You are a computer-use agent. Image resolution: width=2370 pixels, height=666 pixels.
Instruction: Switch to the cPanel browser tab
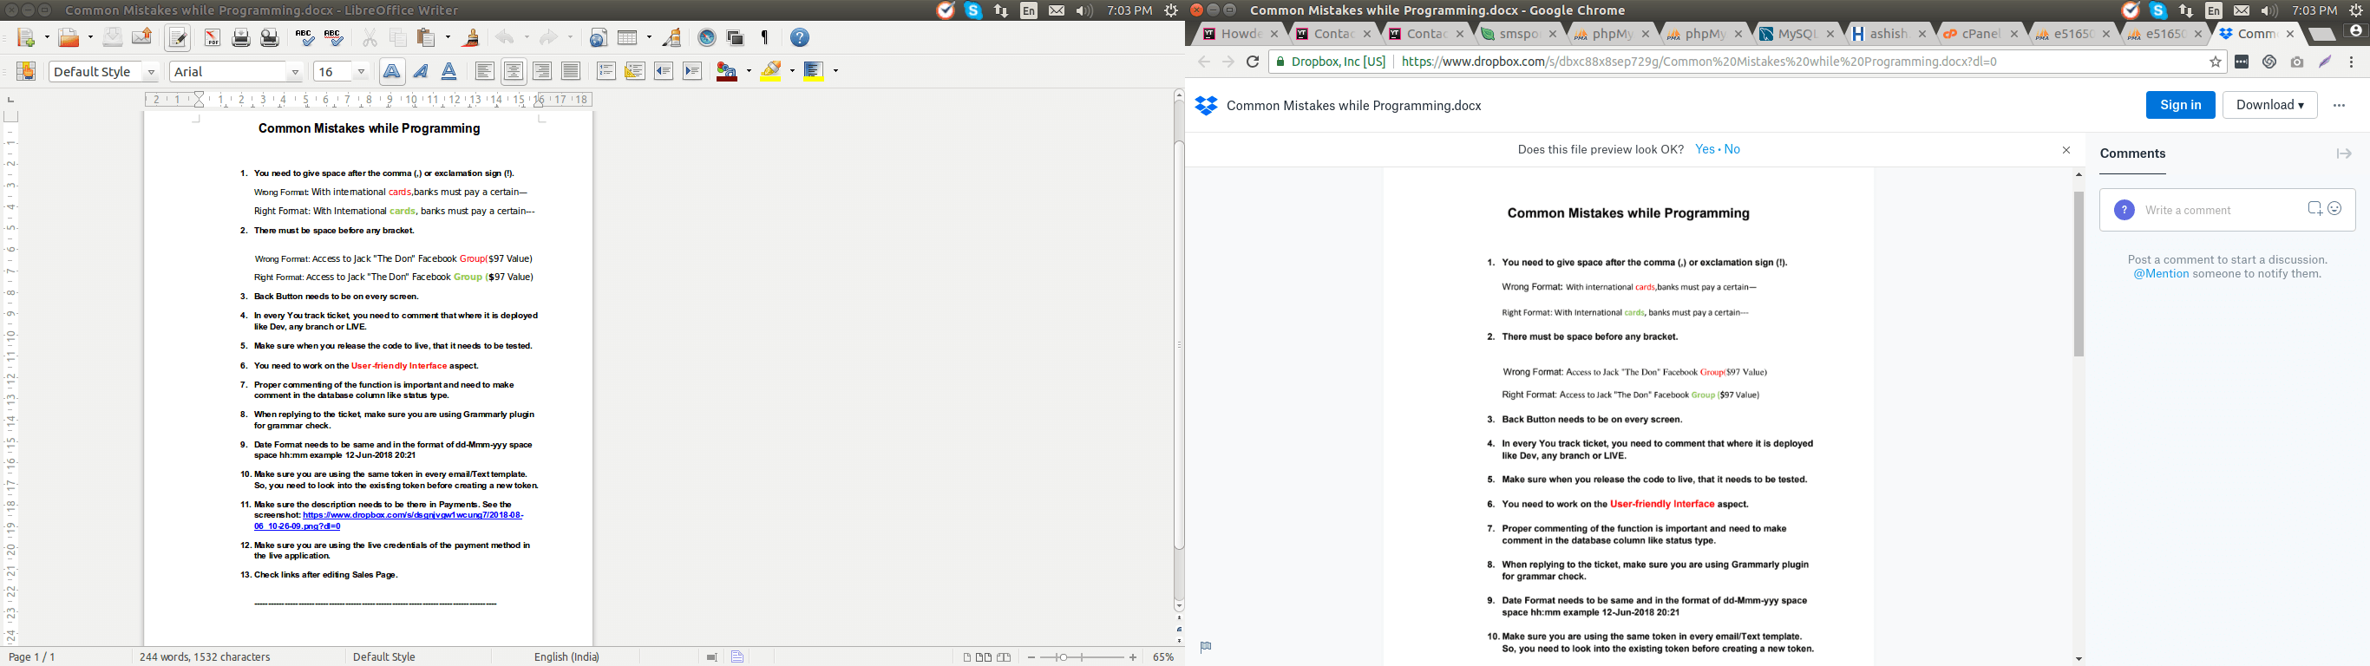point(1979,34)
